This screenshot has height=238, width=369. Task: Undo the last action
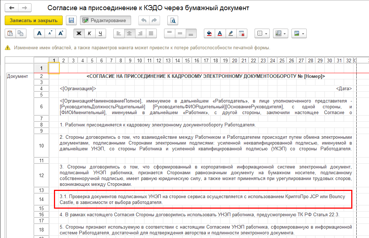(x=144, y=21)
